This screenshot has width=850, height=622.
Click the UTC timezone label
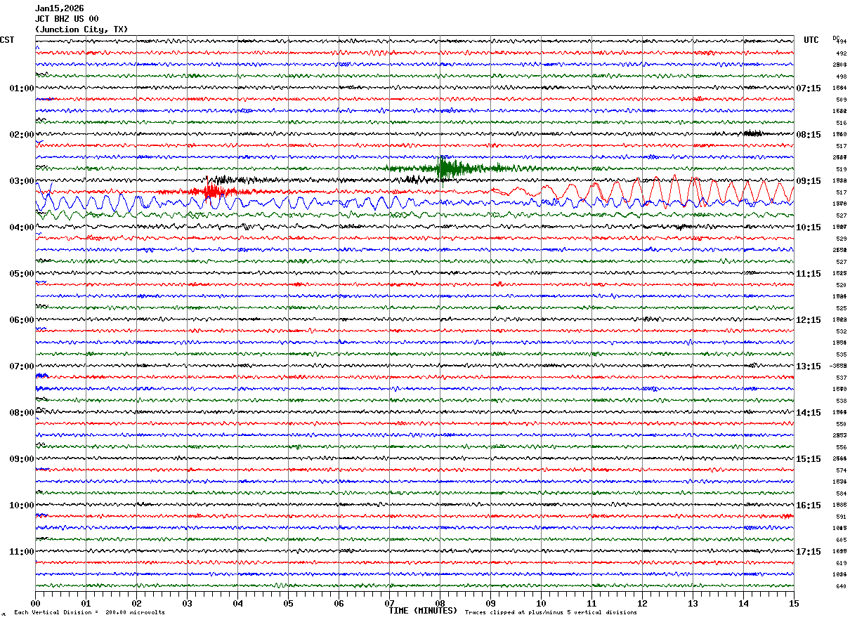point(811,40)
